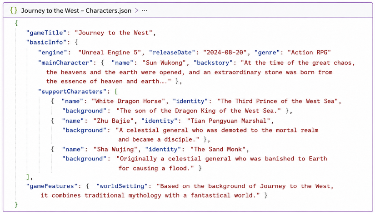Click the "Originally a celestial general" text
375x213 pixels.
pyautogui.click(x=222, y=159)
